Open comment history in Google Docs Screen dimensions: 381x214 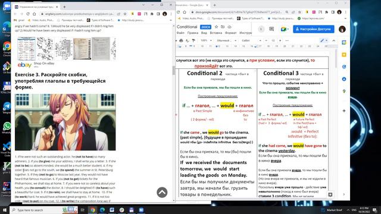pyautogui.click(x=271, y=29)
